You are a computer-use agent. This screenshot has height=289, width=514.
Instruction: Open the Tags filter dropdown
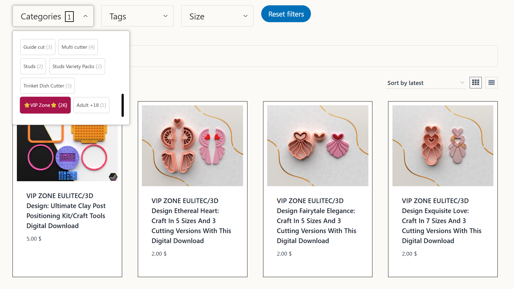click(137, 16)
